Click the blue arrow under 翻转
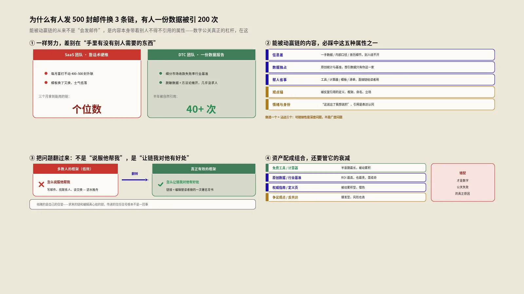524x294 pixels. [x=135, y=180]
